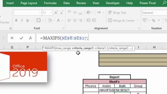Select column H header
Screen dimensions: 167x94
(x=154, y=47)
